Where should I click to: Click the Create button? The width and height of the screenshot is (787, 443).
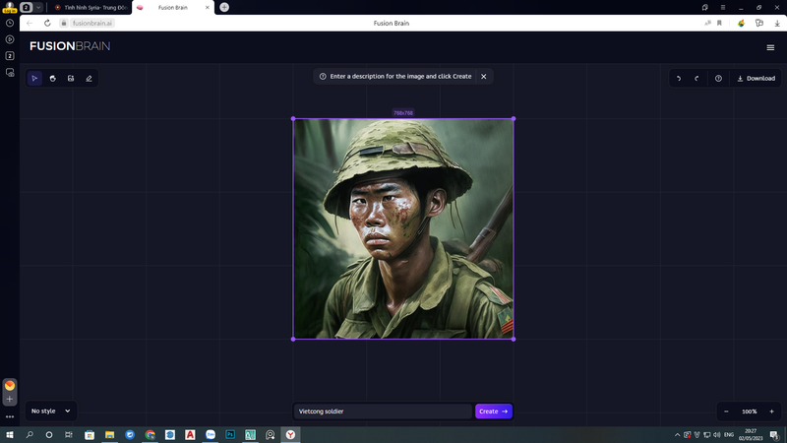click(494, 411)
